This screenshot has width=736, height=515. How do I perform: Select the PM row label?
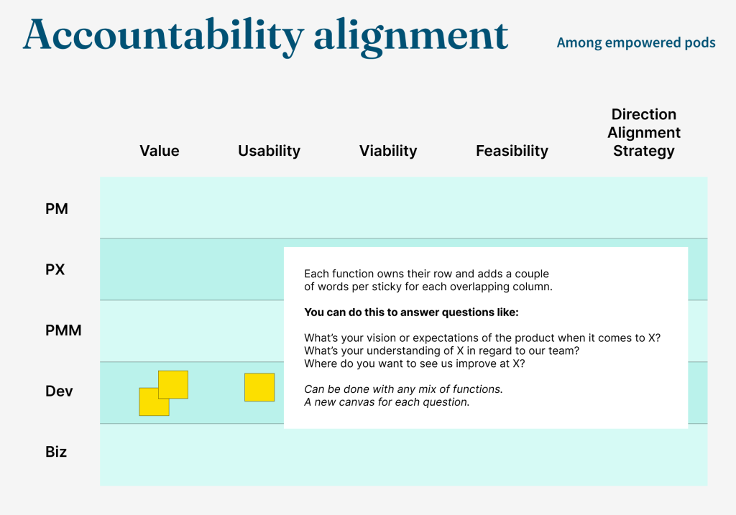57,209
